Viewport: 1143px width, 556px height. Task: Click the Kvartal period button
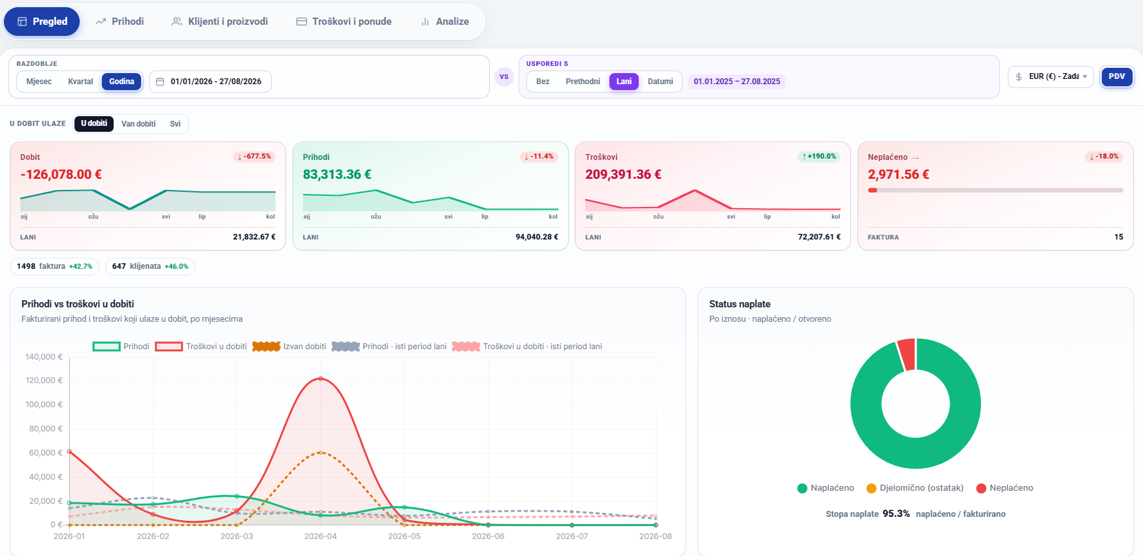(x=80, y=82)
